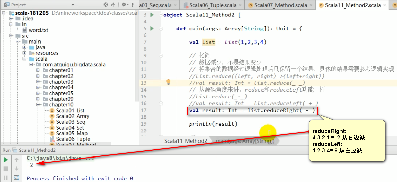The height and width of the screenshot is (182, 397).
Task: Collapse the src folder
Action: pos(11,36)
